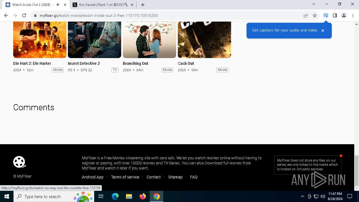
Task: Switch to the Eric Kanadi tab
Action: (103, 5)
